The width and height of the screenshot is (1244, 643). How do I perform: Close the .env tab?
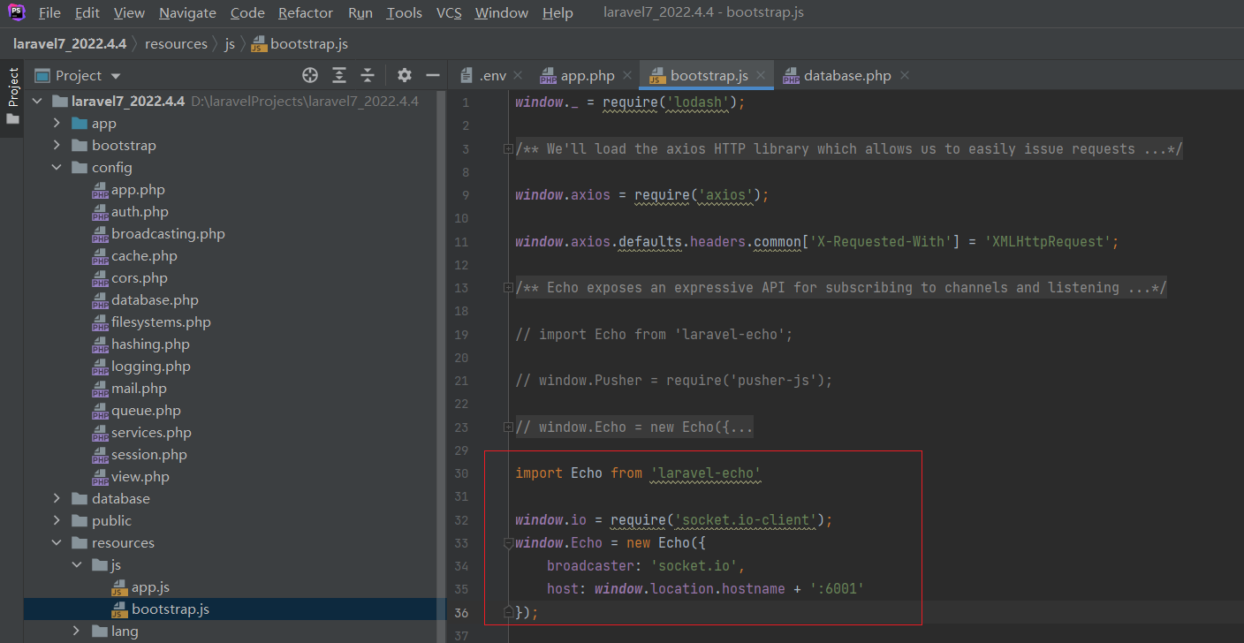518,76
